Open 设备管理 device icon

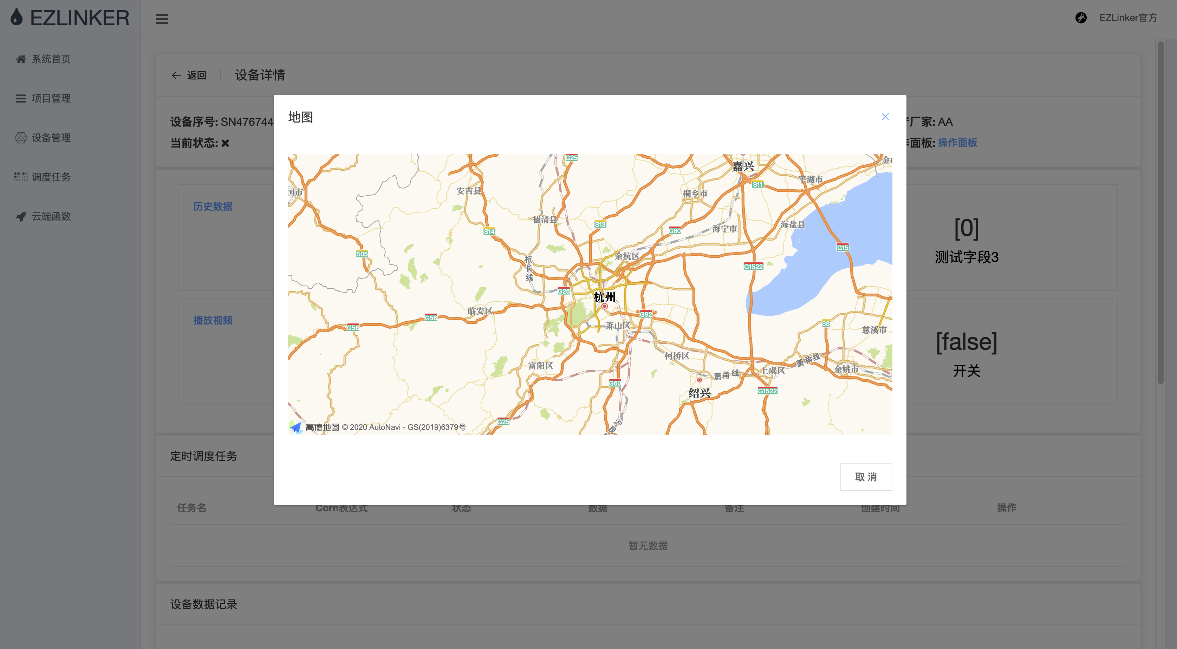pyautogui.click(x=21, y=137)
